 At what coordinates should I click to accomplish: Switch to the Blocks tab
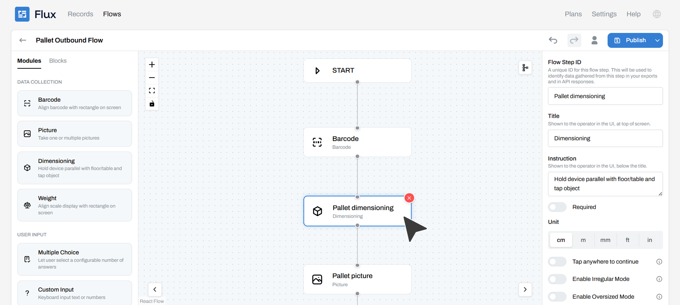[58, 61]
